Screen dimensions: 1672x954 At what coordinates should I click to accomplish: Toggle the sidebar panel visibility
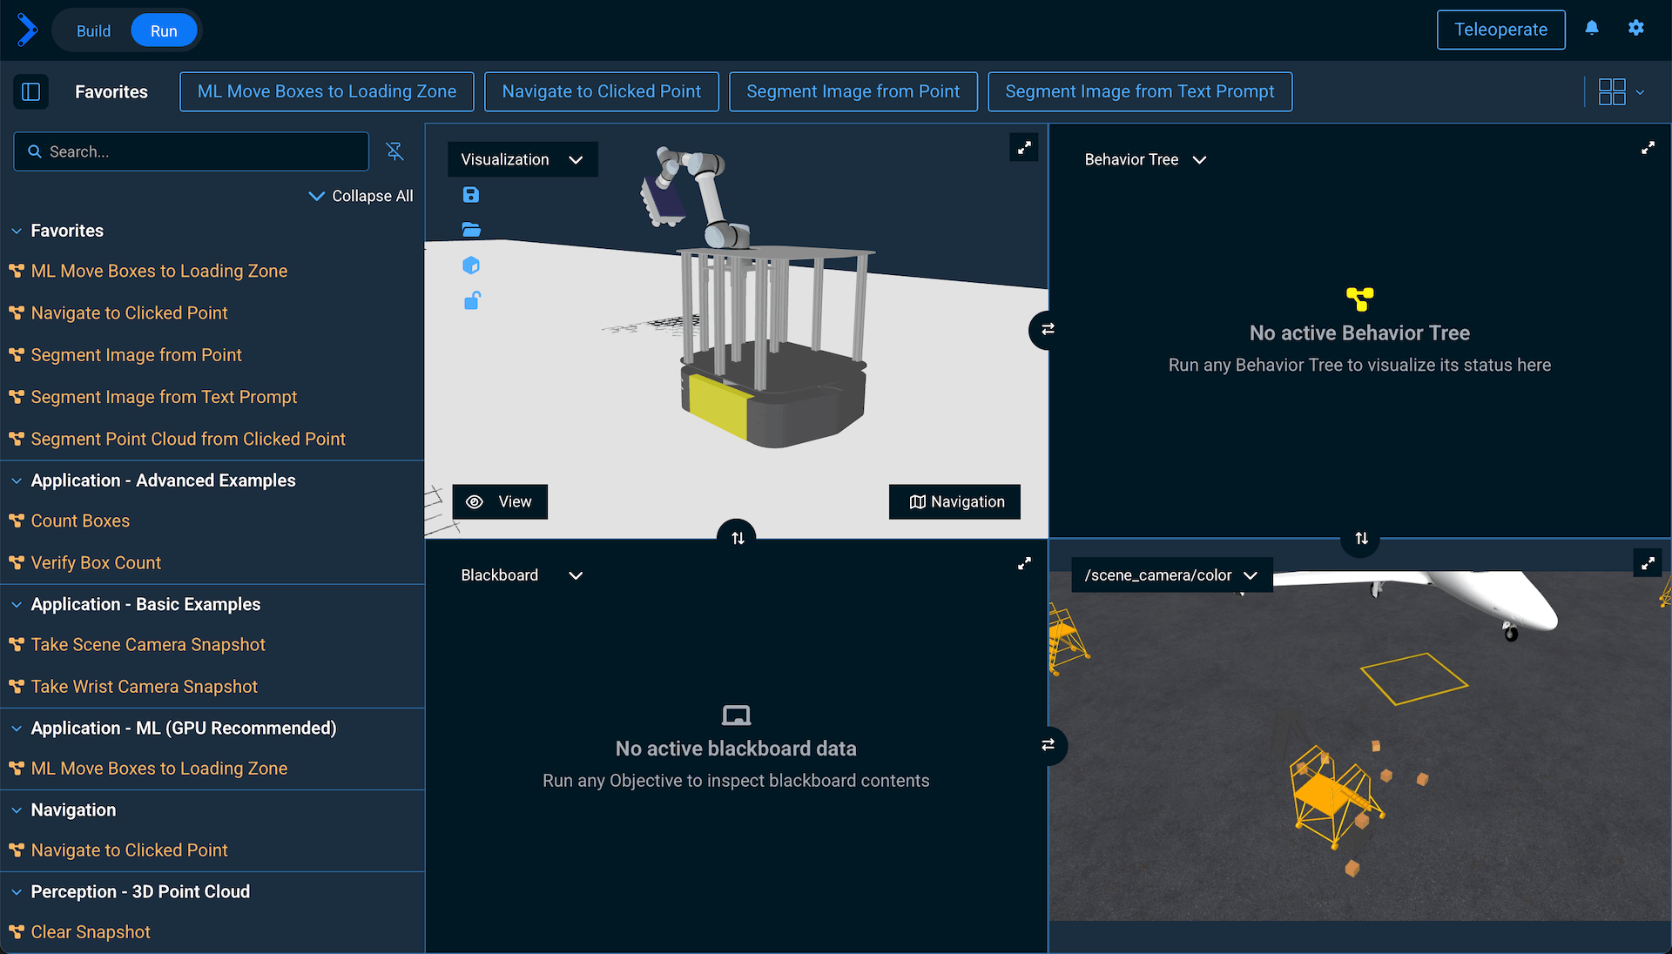click(x=31, y=91)
